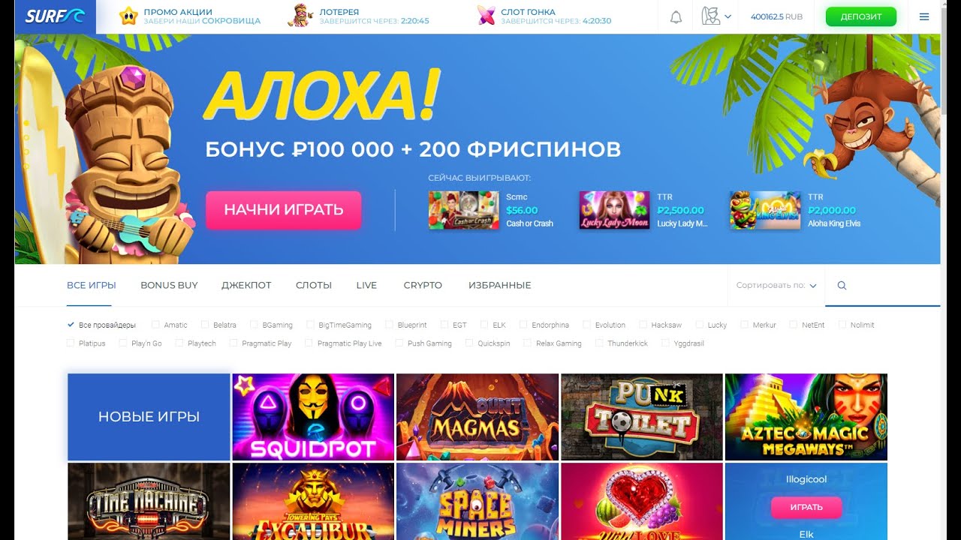Click the notification bell icon

coord(676,16)
